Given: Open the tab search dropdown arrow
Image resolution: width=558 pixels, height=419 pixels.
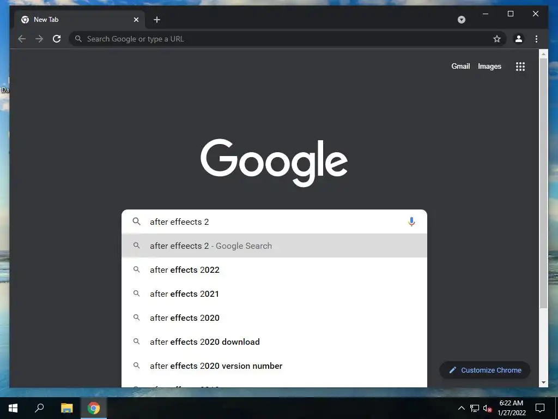Looking at the screenshot, I should (461, 20).
